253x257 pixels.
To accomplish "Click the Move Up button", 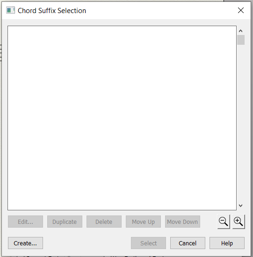I will pos(143,222).
